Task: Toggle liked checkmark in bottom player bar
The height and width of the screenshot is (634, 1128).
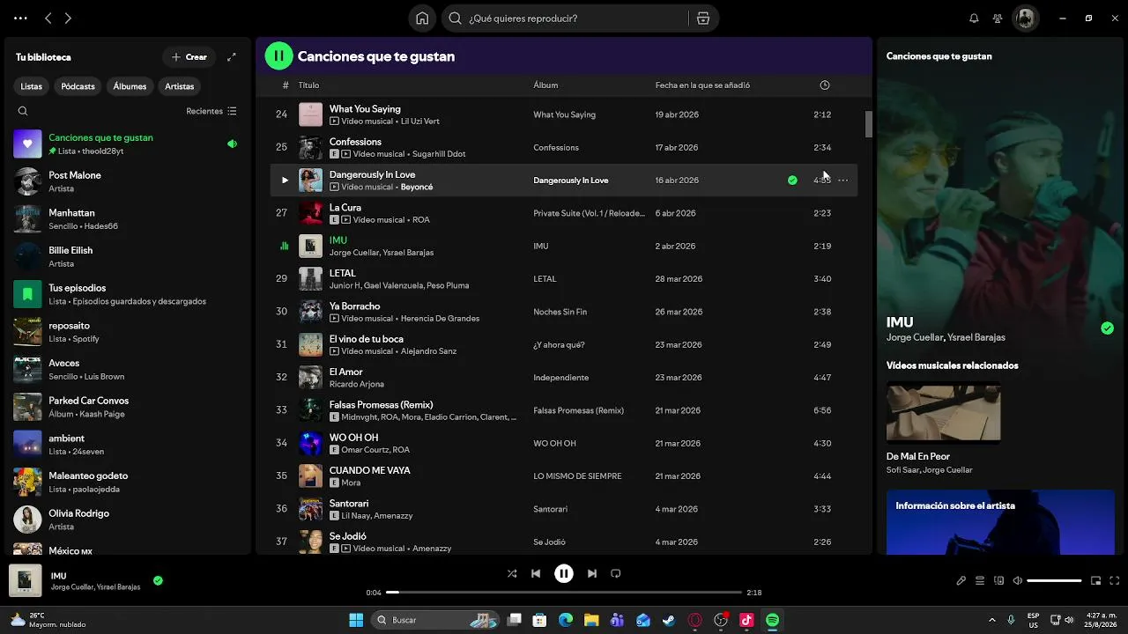Action: pos(158,581)
